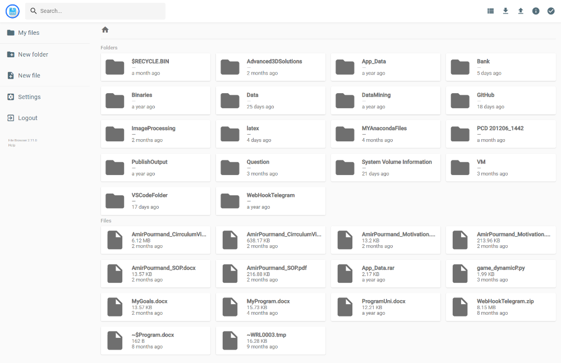Screen dimensions: 561x363
Task: Click the File Browser logo icon
Action: tap(12, 11)
